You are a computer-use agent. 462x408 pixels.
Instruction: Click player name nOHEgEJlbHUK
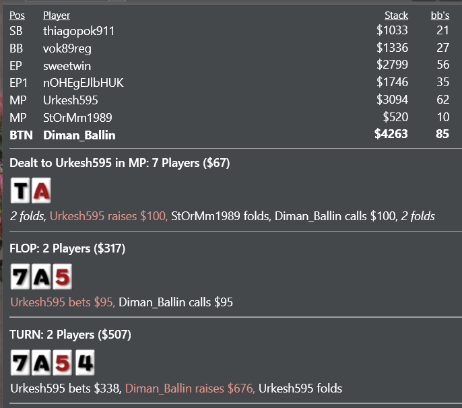[84, 83]
